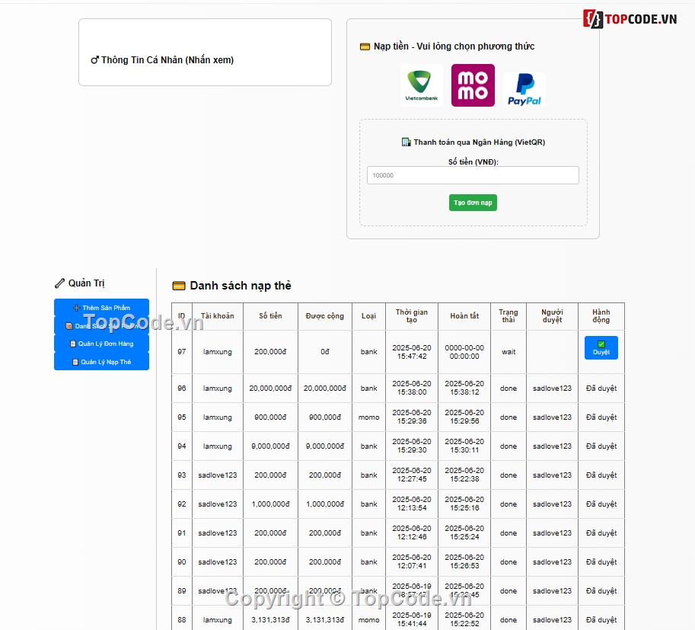695x630 pixels.
Task: Click the credit card icon beside Nạp tiền
Action: 365,46
